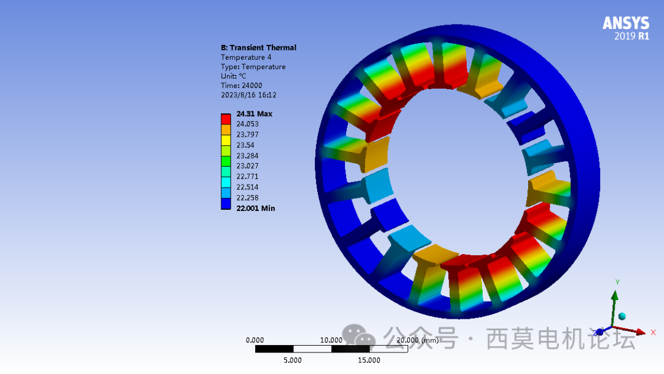
Task: Click the '10.000' scale ruler label
Action: (x=331, y=340)
